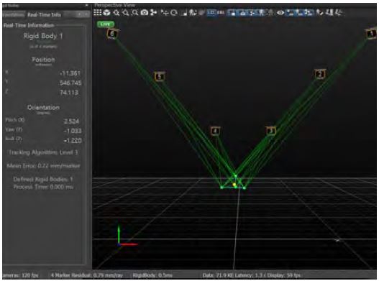Select camera 4 marker in perspective view
379x281 pixels.
point(215,131)
